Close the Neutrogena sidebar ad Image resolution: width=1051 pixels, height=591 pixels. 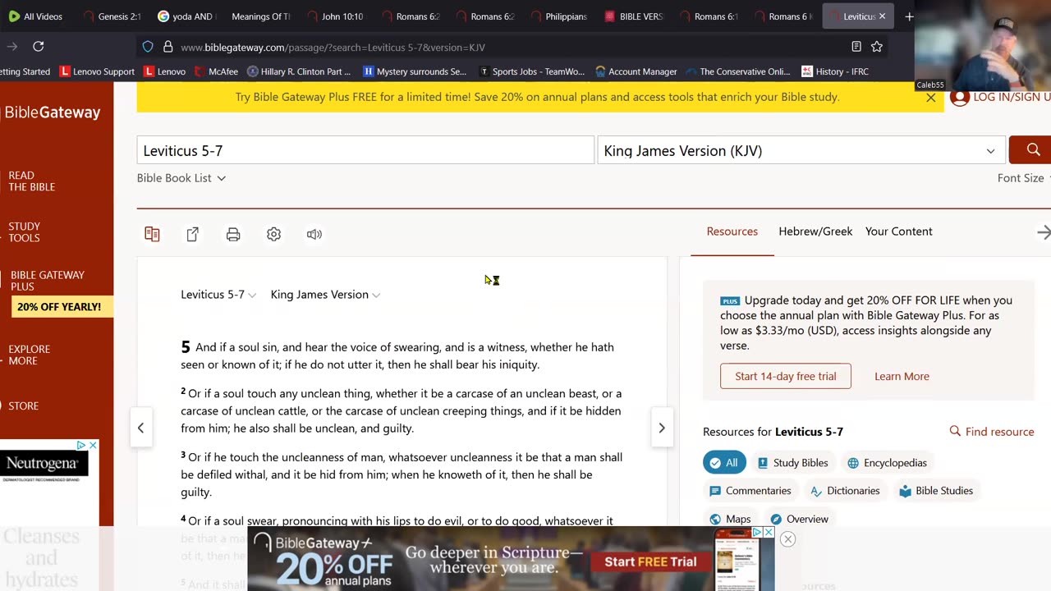[93, 445]
